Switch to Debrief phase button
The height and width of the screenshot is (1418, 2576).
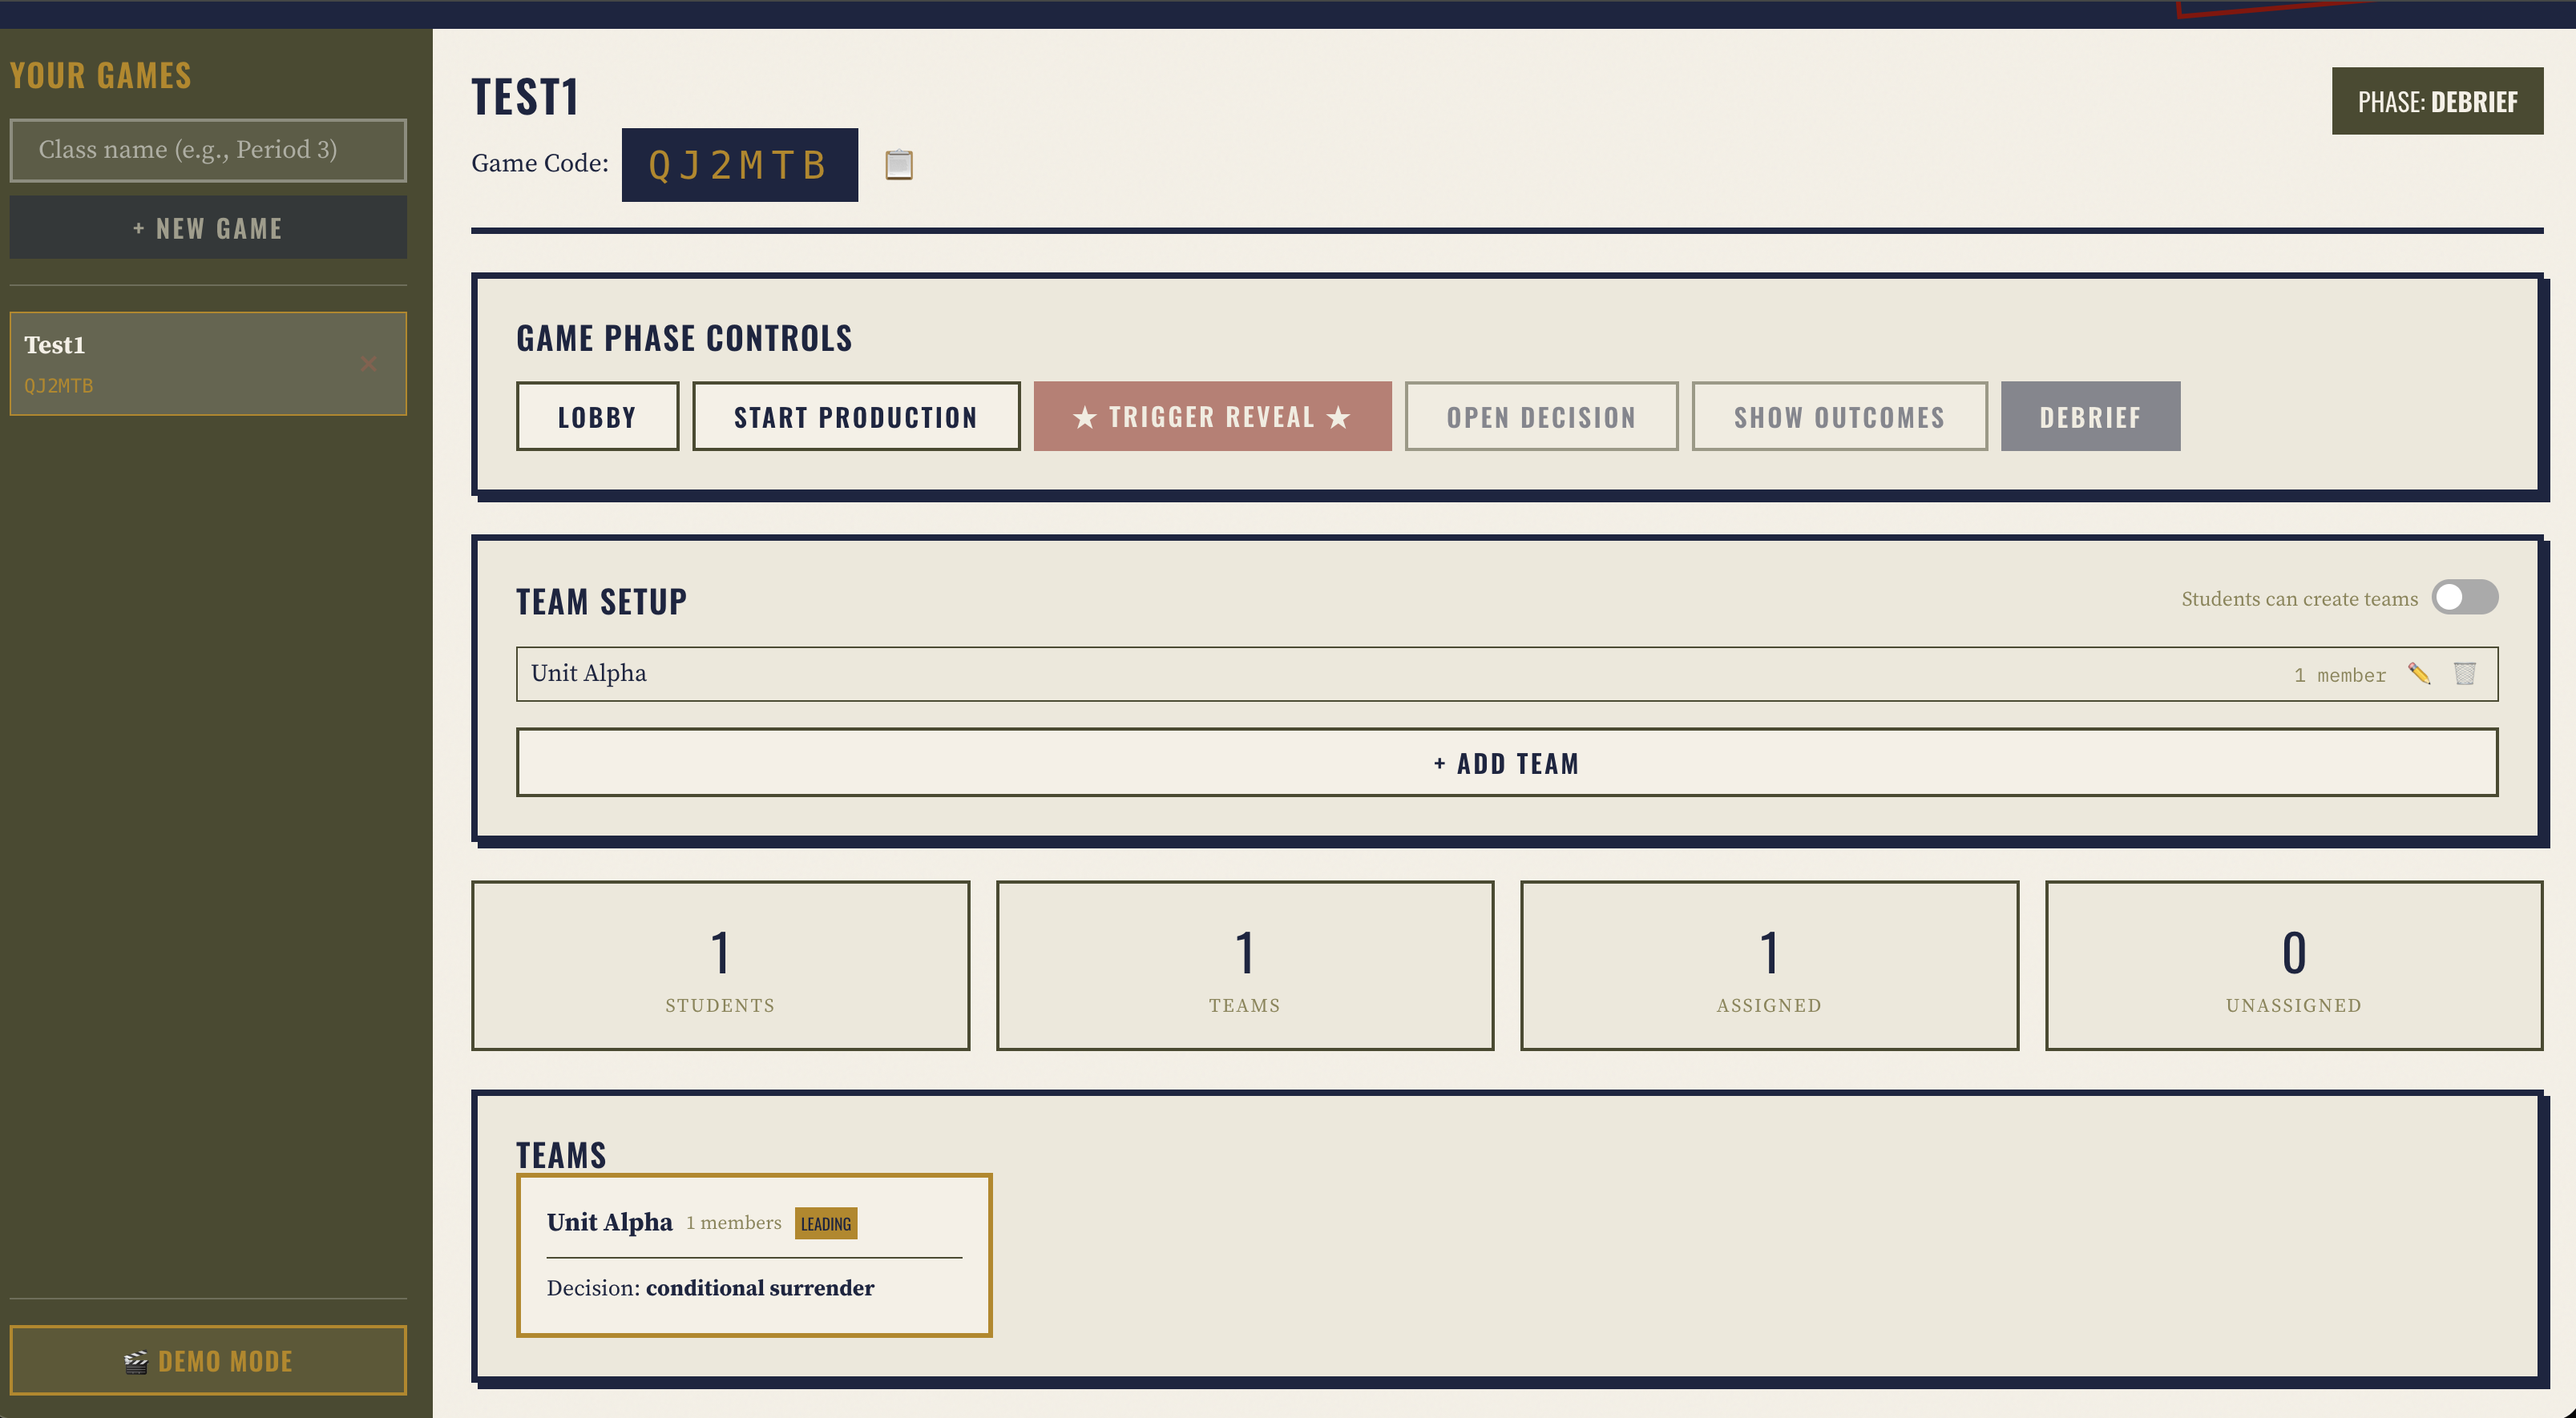click(2090, 417)
